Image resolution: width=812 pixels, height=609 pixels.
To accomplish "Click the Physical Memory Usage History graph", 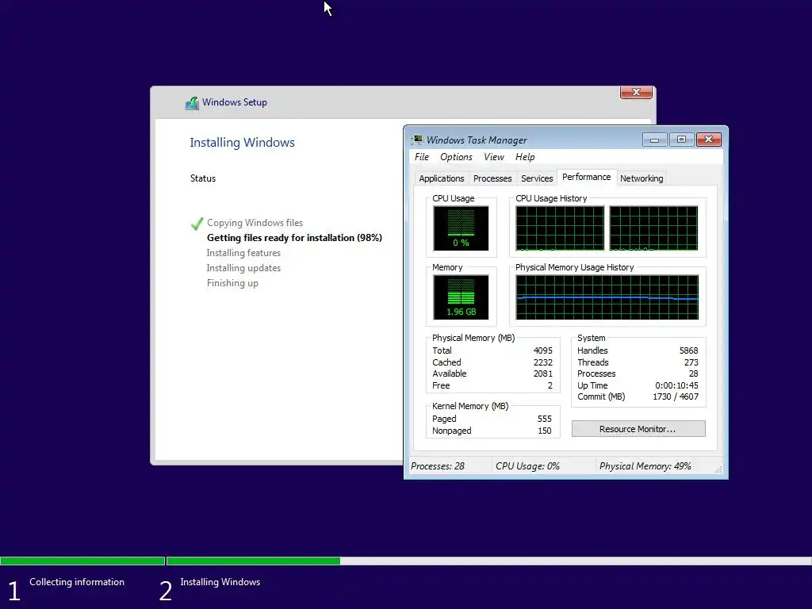I will coord(607,297).
